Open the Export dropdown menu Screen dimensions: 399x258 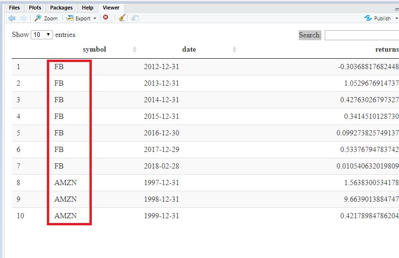[x=81, y=18]
